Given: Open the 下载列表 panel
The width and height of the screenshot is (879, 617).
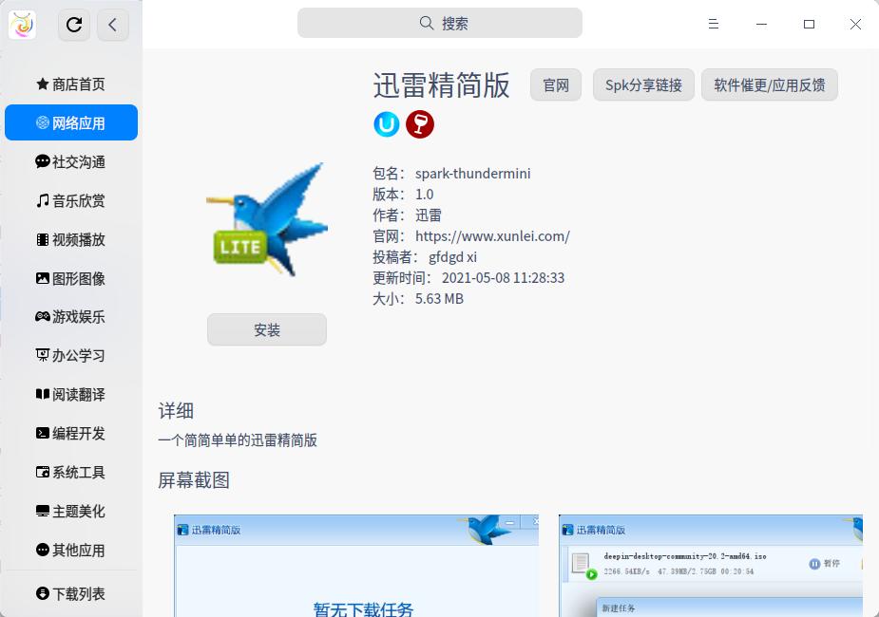Looking at the screenshot, I should coord(71,593).
